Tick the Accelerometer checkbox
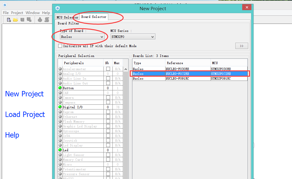292x179 pixels. point(108,69)
